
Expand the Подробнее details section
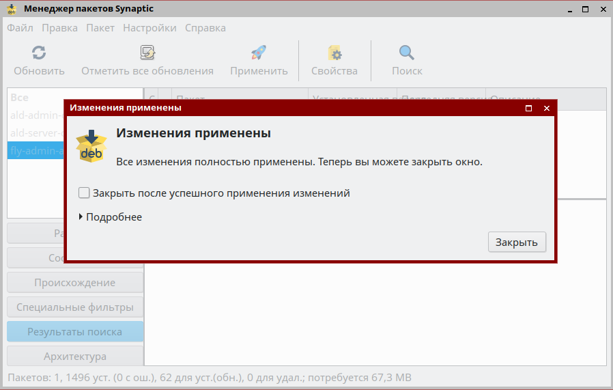click(x=111, y=217)
